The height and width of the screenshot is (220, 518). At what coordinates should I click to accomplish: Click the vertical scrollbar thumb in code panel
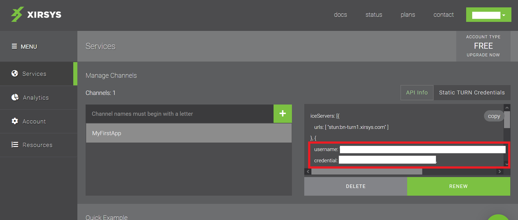507,119
